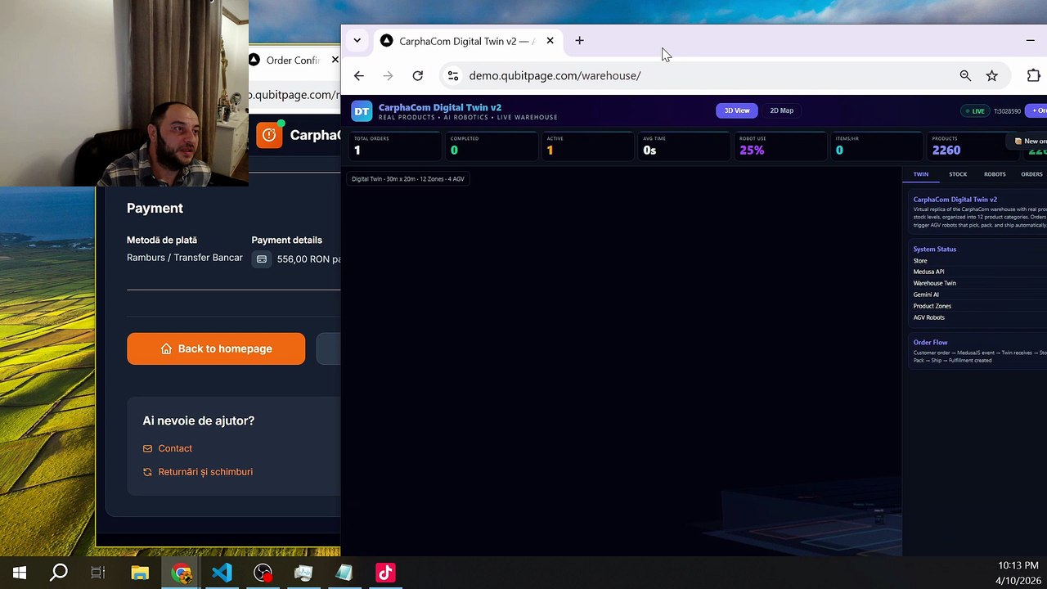Viewport: 1047px width, 589px height.
Task: Click the envelope icon beside Contact
Action: click(x=147, y=448)
